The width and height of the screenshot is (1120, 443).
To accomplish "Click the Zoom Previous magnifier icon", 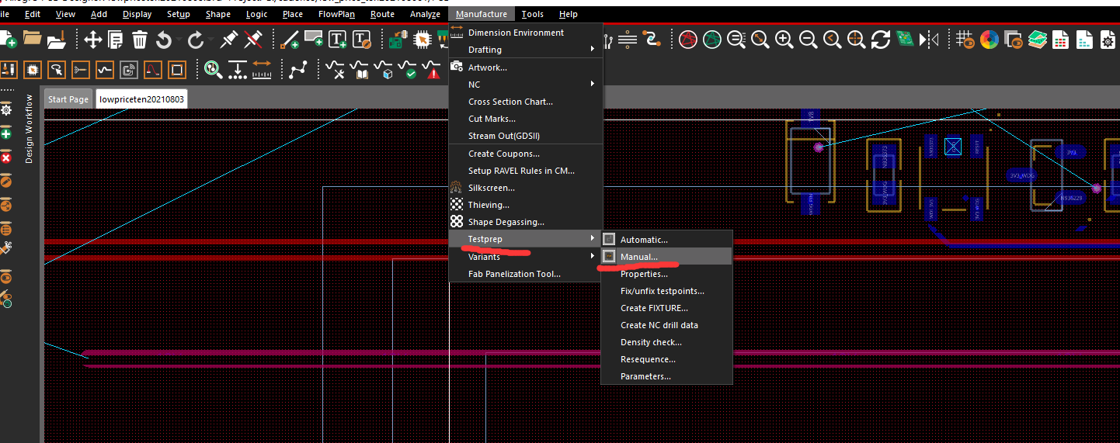I will coord(833,40).
